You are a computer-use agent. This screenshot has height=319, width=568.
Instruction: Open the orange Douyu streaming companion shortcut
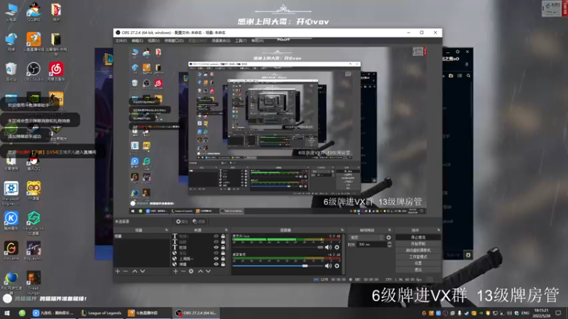point(33,42)
